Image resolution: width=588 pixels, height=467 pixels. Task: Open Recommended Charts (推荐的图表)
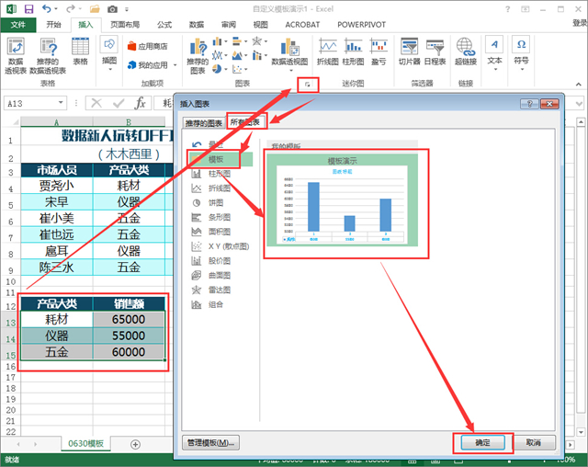click(x=198, y=55)
